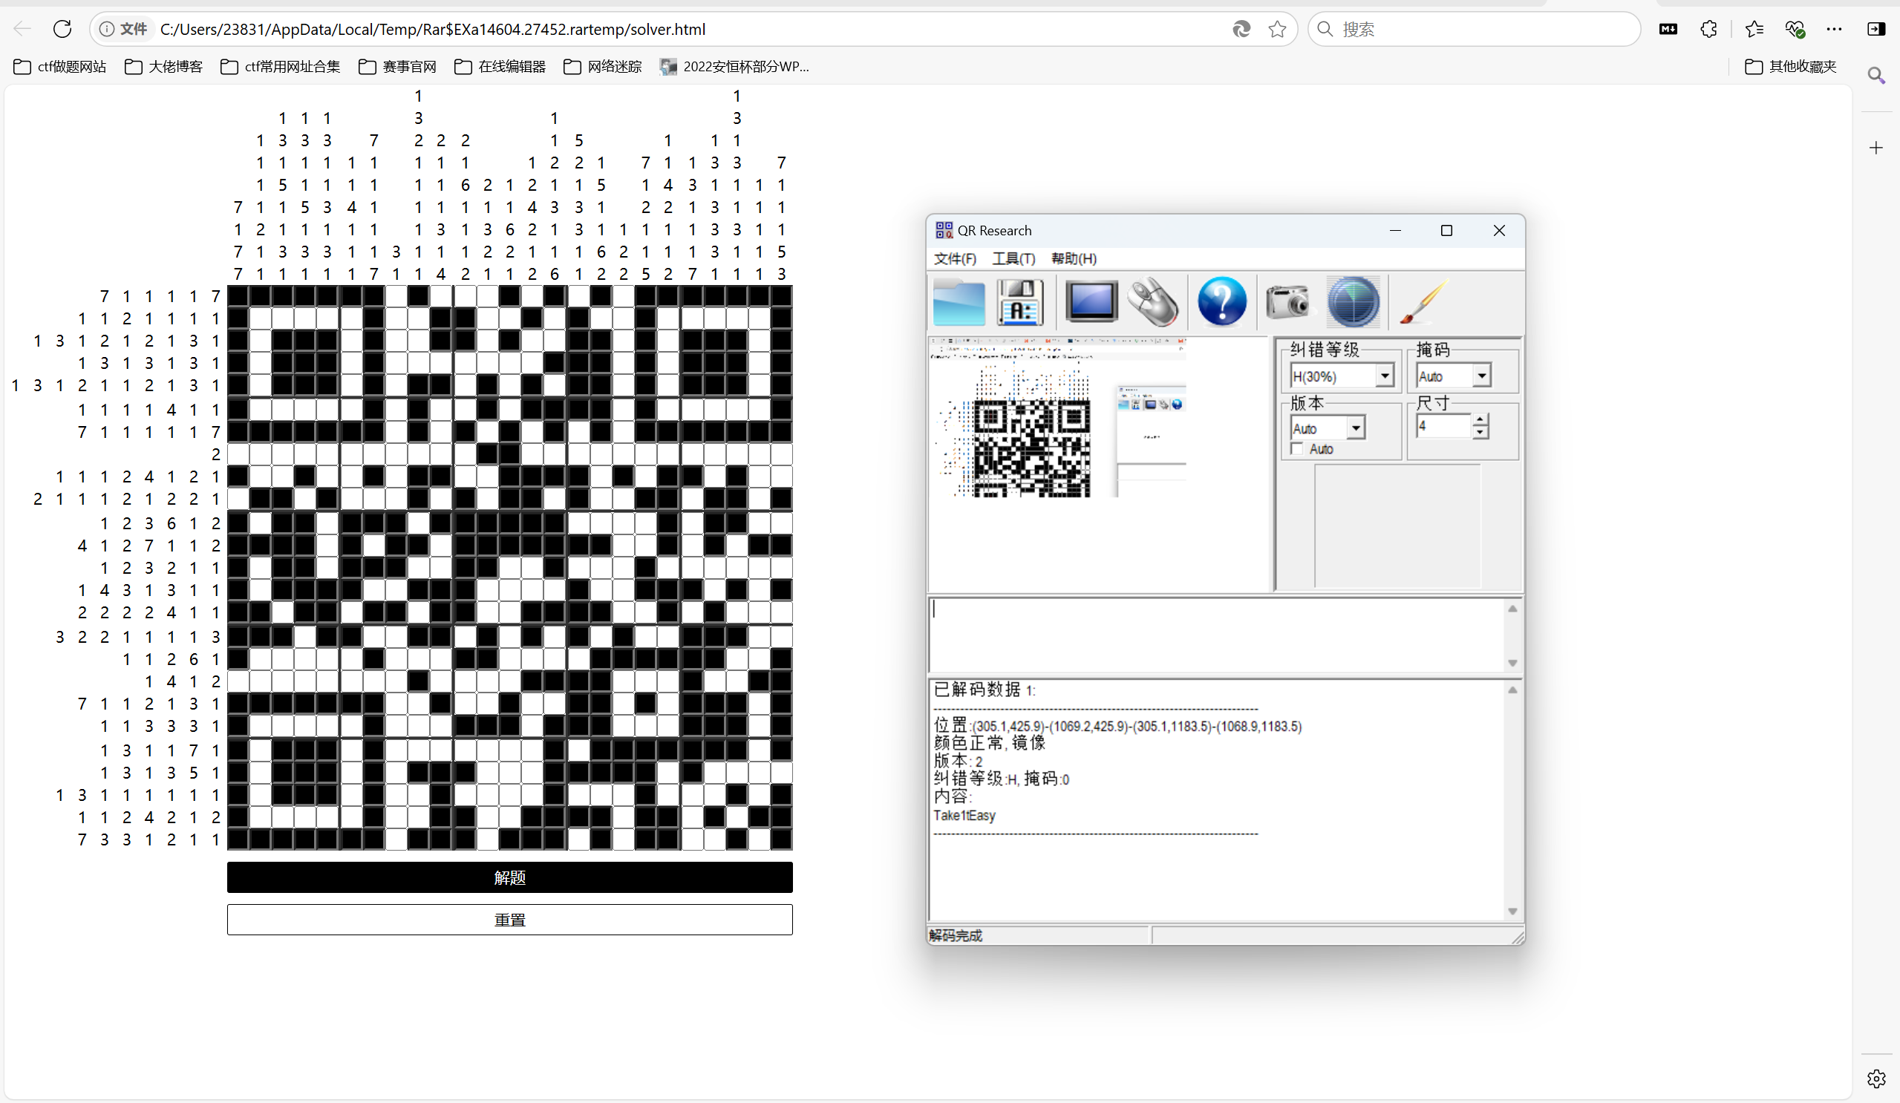Image resolution: width=1900 pixels, height=1103 pixels.
Task: Click the floppy disk save icon in QR Research
Action: click(1020, 301)
